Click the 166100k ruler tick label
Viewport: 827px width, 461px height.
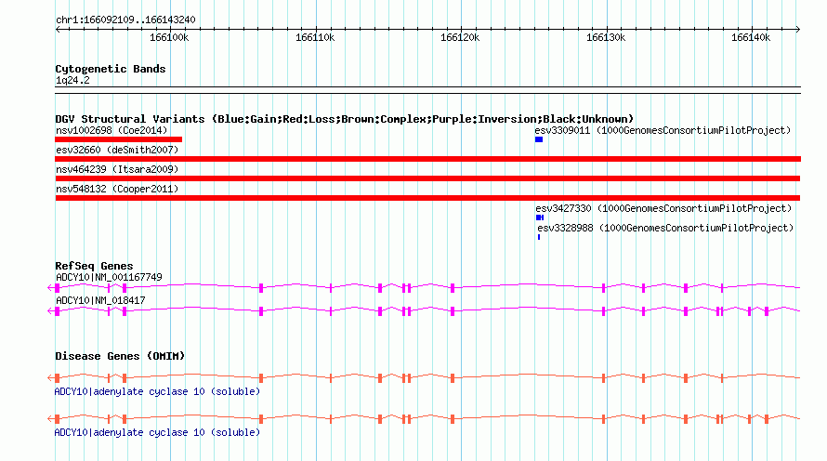tap(169, 38)
